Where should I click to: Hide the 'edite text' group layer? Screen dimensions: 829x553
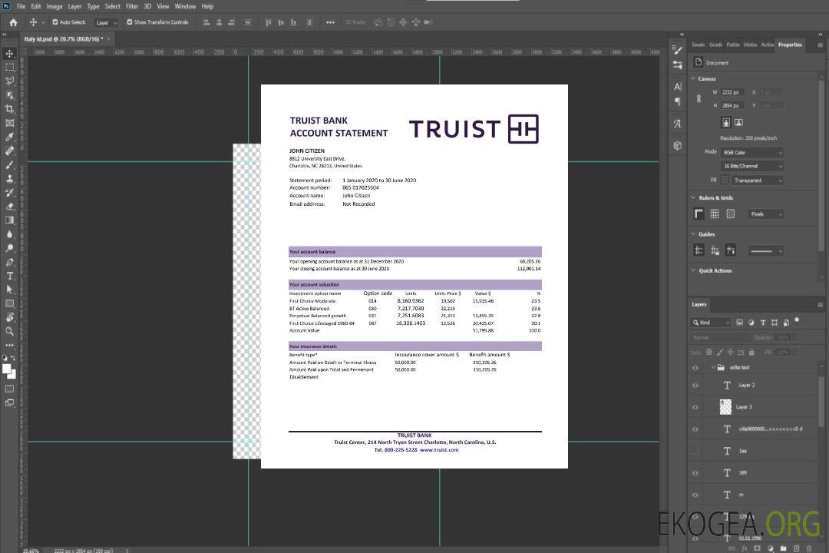[695, 368]
